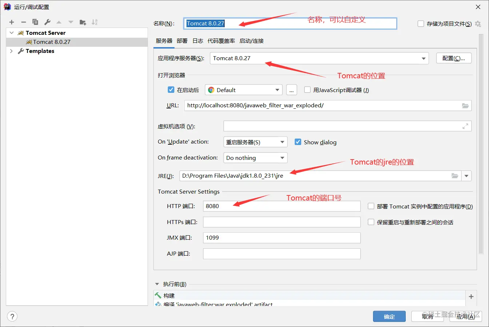489x327 pixels.
Task: Click the vertical scrollbar of settings panel
Action: [481, 144]
